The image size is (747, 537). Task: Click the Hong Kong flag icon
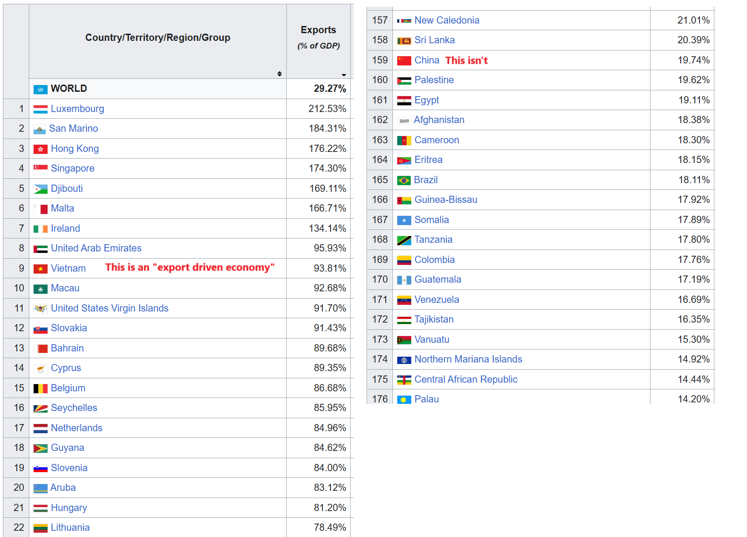[x=40, y=149]
